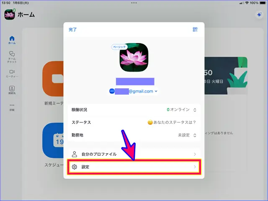Open 連絡先 contacts in sidebar
Image resolution: width=268 pixels, height=201 pixels.
point(12,90)
